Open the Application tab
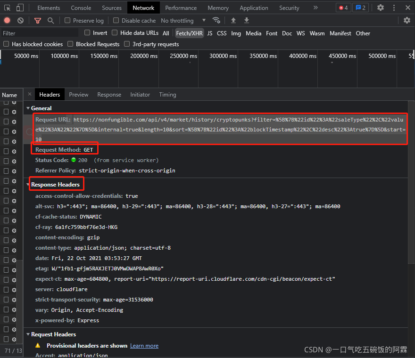The height and width of the screenshot is (358, 415). [254, 8]
